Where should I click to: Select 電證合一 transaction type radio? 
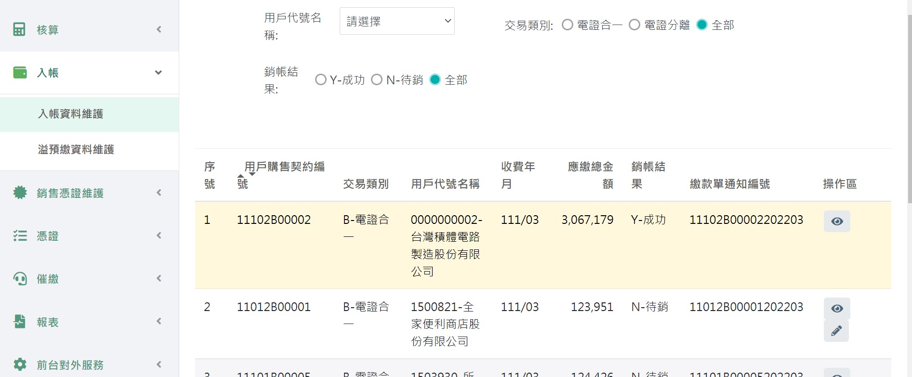tap(568, 25)
